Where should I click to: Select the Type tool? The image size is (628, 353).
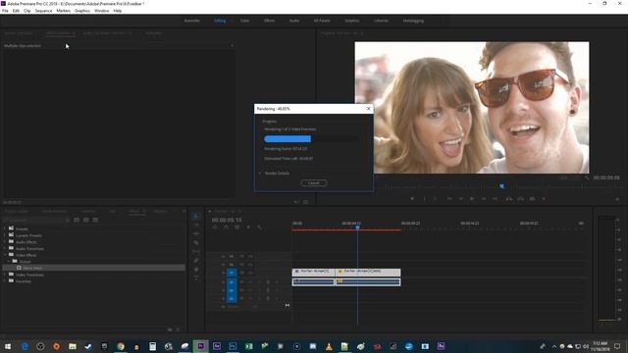pos(196,277)
